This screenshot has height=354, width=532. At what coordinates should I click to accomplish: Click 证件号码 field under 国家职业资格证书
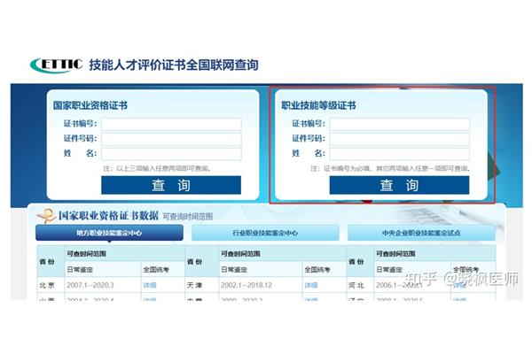[x=171, y=139]
